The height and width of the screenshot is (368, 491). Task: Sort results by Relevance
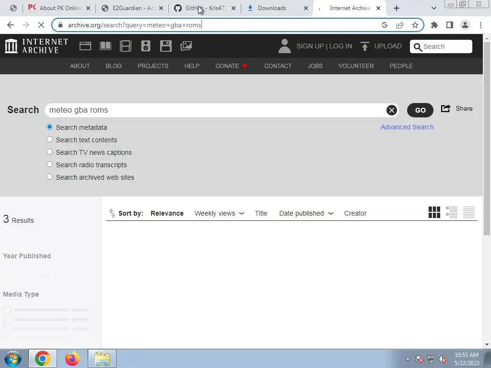(167, 213)
